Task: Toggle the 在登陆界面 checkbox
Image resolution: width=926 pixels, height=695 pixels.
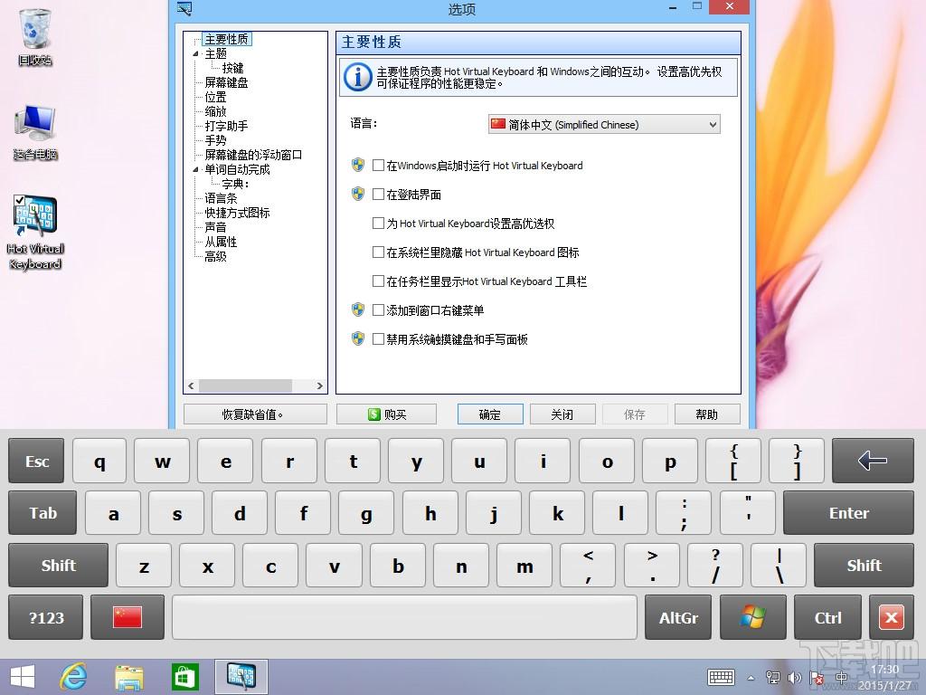Action: pos(379,195)
